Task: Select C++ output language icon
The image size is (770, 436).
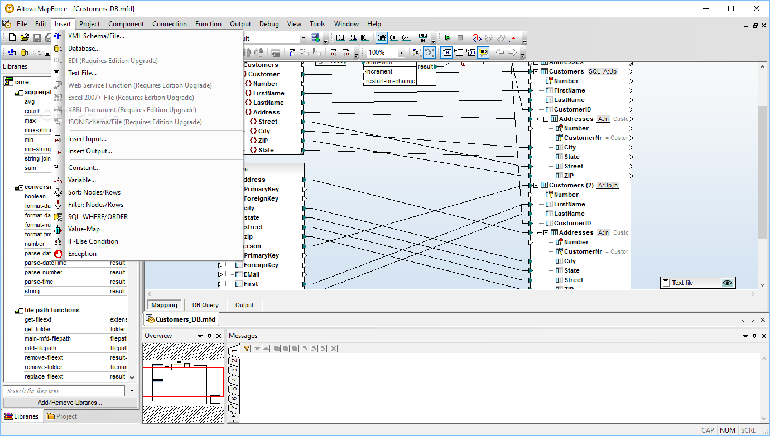Action: (406, 38)
